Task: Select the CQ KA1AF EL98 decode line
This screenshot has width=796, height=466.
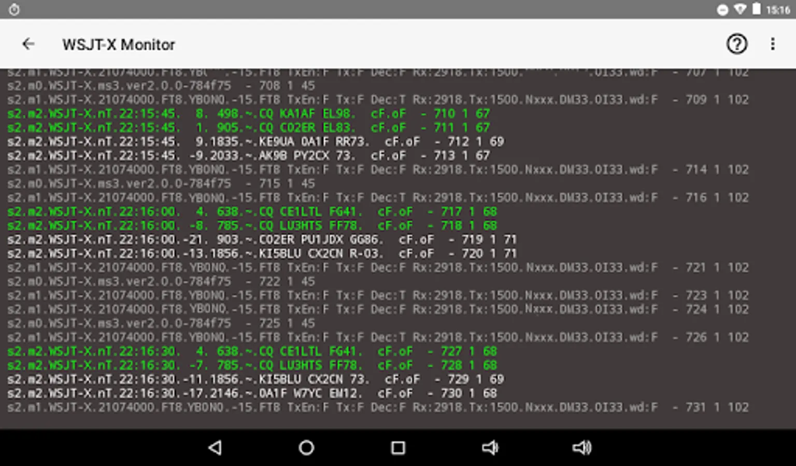Action: click(249, 113)
